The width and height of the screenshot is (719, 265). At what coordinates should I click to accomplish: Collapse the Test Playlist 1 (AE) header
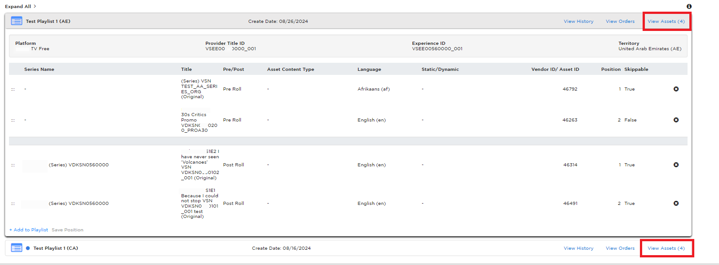(348, 21)
